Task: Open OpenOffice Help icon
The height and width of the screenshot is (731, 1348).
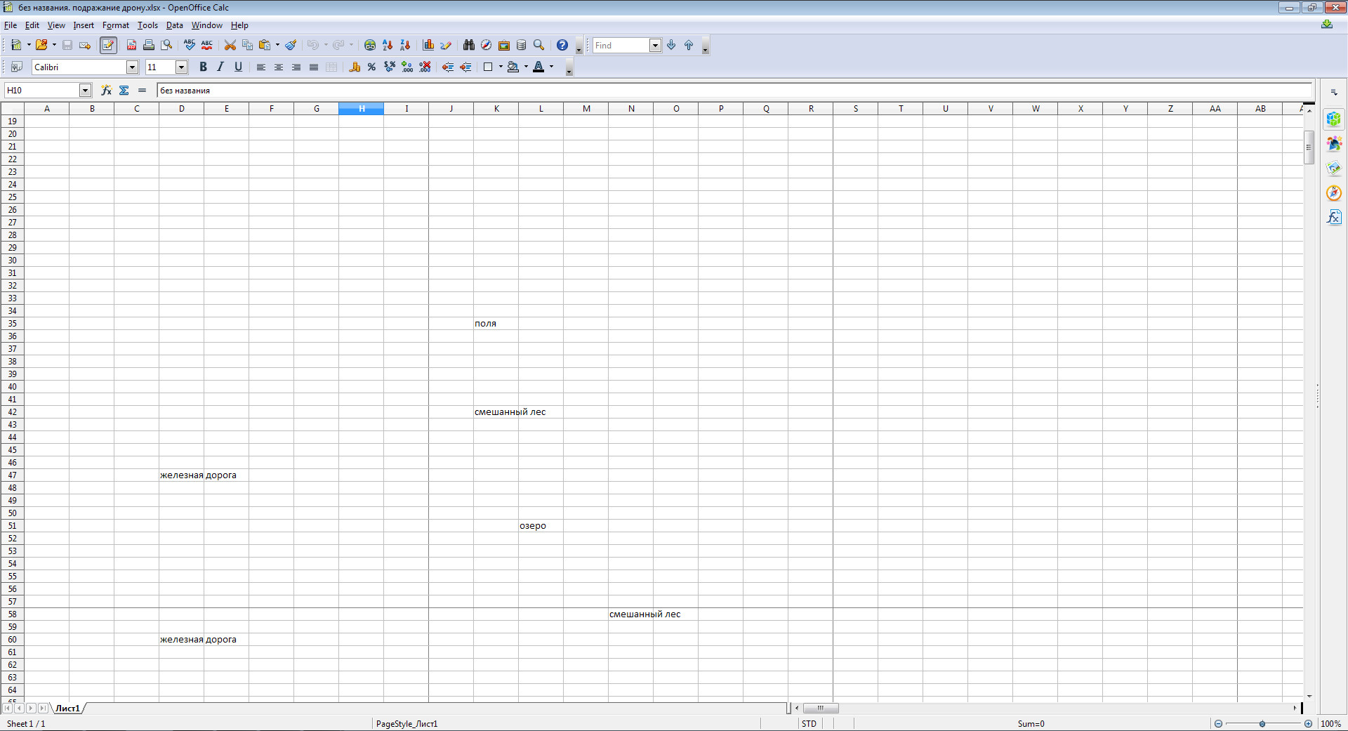Action: (x=562, y=45)
